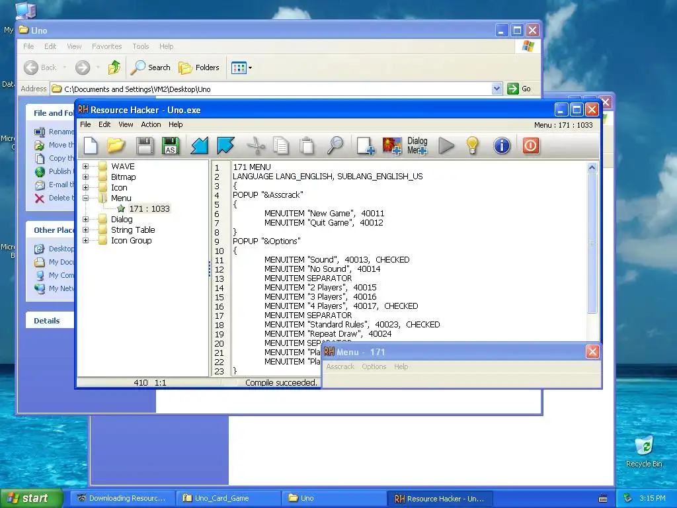Click Search in Uno explorer toolbar
Image resolution: width=677 pixels, height=508 pixels.
click(x=151, y=67)
